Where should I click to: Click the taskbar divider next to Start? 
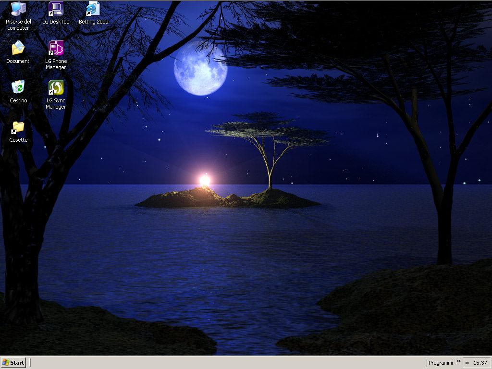(30, 363)
